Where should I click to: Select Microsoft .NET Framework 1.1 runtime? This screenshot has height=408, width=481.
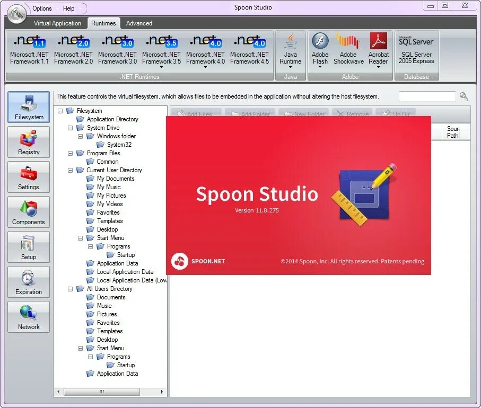point(29,49)
